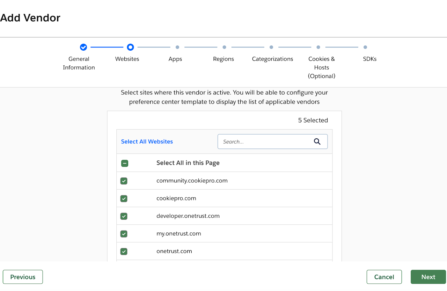
Task: Uncheck the onetrust.com checkbox
Action: 124,252
